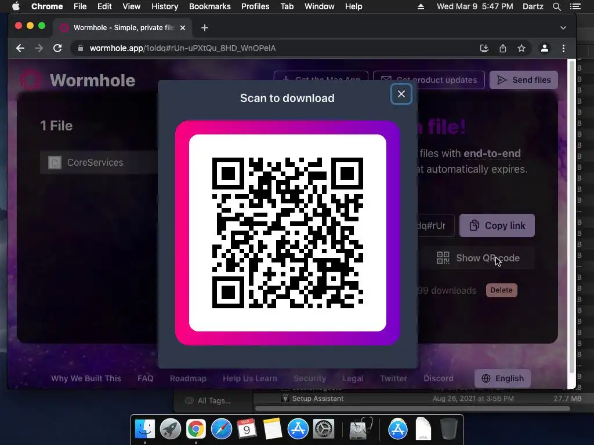Open Spotlight search in menu bar

click(556, 6)
